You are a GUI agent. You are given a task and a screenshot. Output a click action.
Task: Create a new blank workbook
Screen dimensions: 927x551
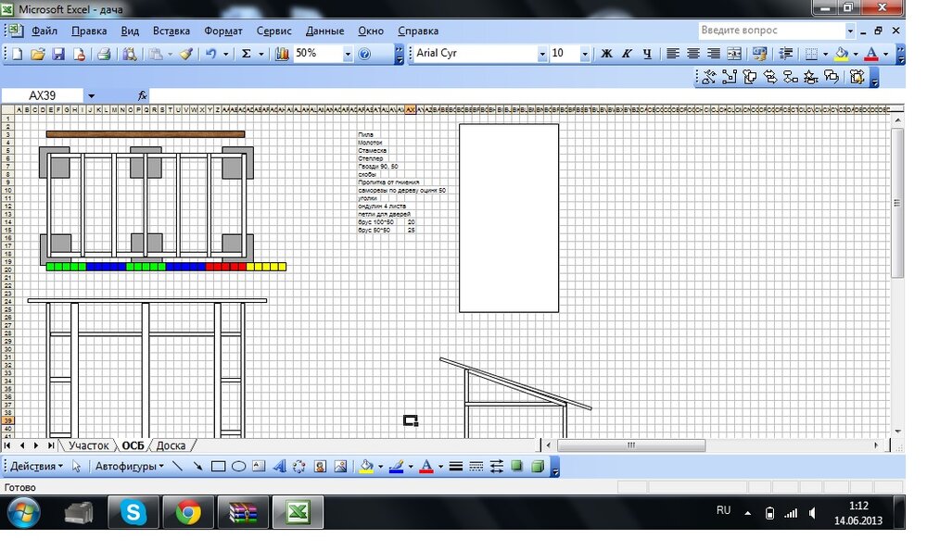[17, 54]
